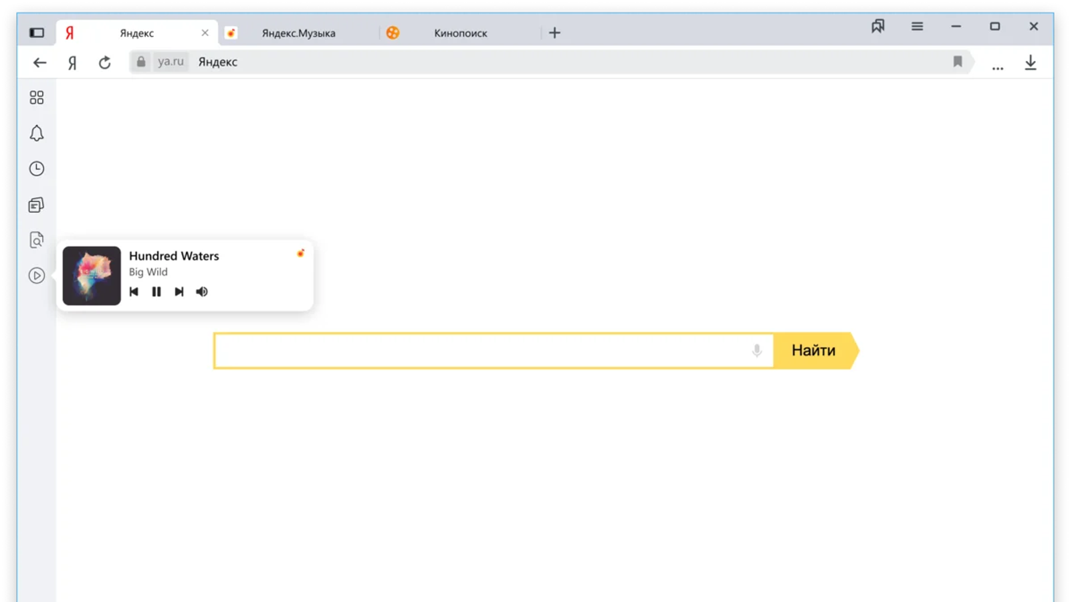Skip to the next track
Viewport: 1070px width, 602px height.
(179, 292)
